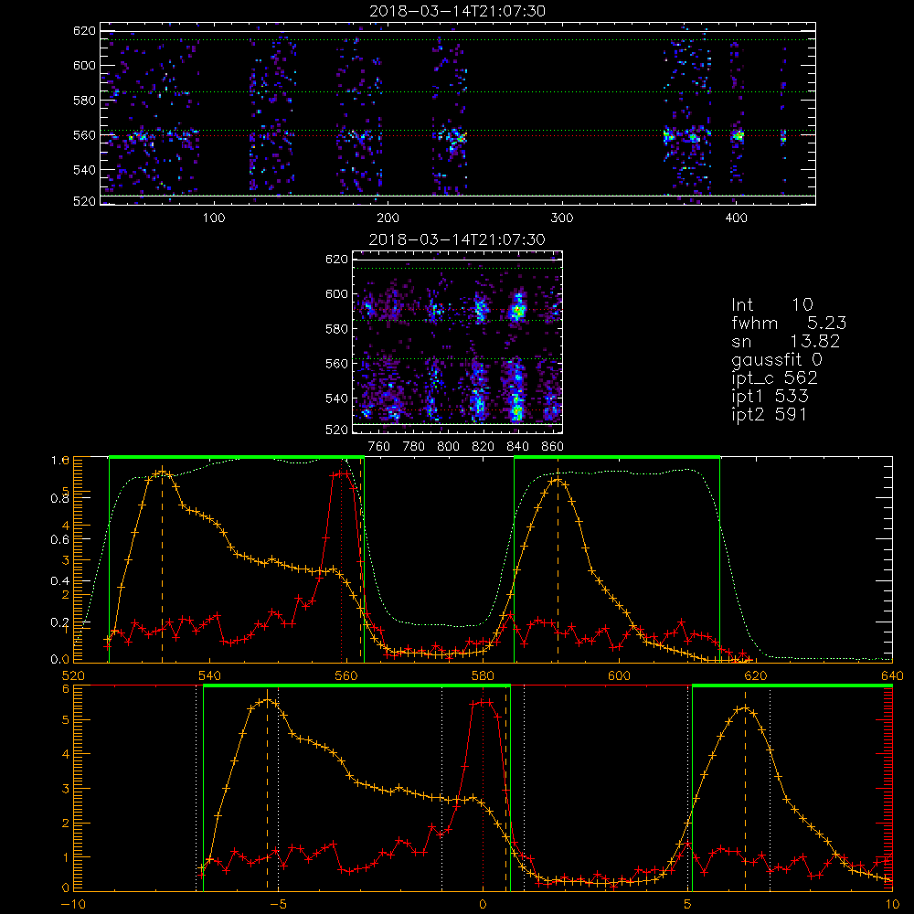Click the middle plot title 2018-03-14T21:07:30
This screenshot has width=914, height=914.
(457, 239)
